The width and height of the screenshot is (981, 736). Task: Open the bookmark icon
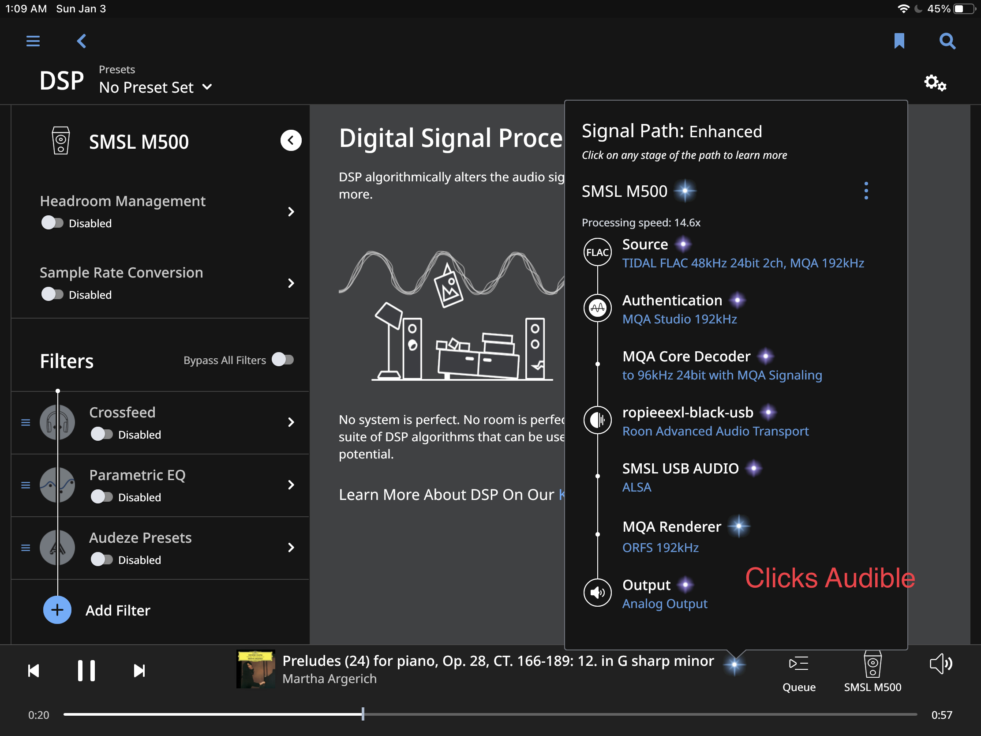pyautogui.click(x=899, y=41)
